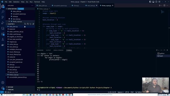Create a new file in Chapter 3
Screen dimensions: 170x96
(25, 24)
